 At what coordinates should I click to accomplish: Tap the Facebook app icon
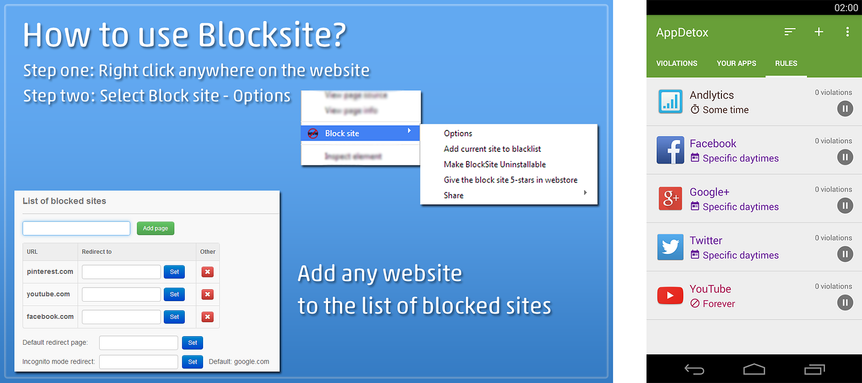coord(670,150)
